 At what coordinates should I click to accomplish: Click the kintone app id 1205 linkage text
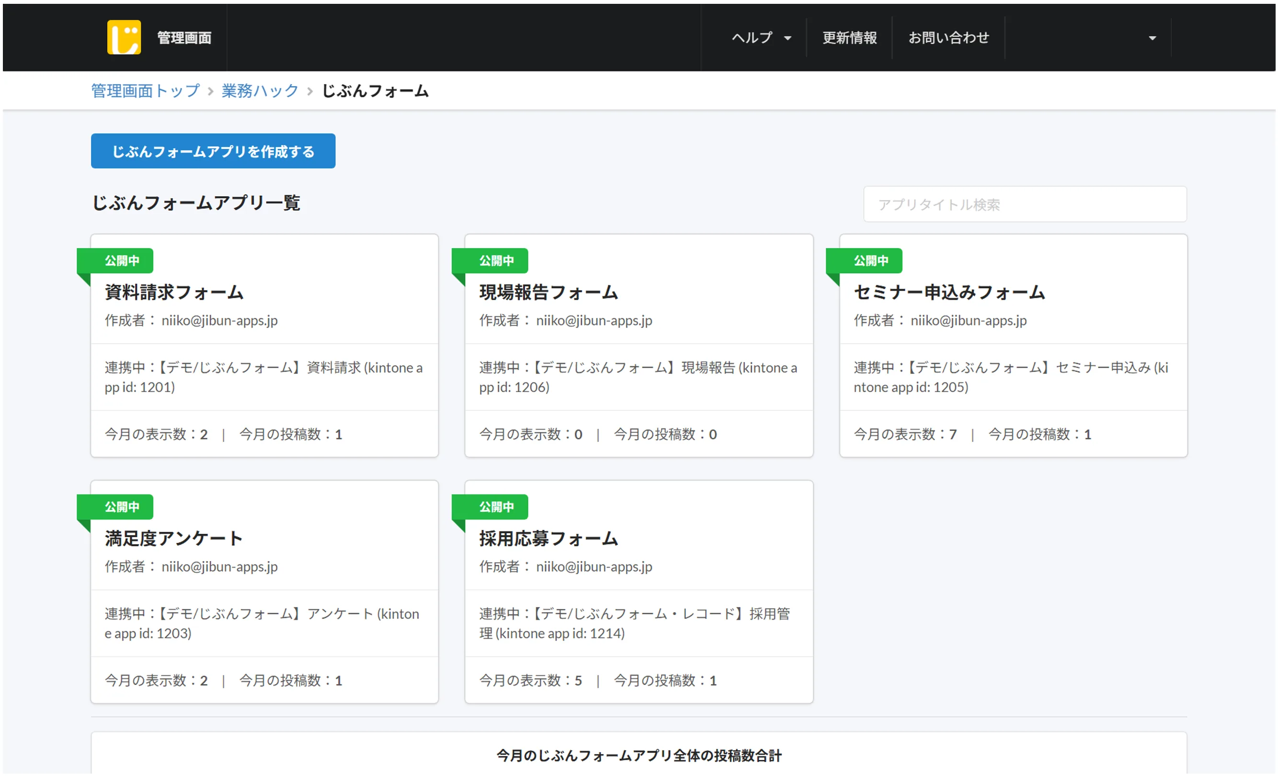(1011, 377)
